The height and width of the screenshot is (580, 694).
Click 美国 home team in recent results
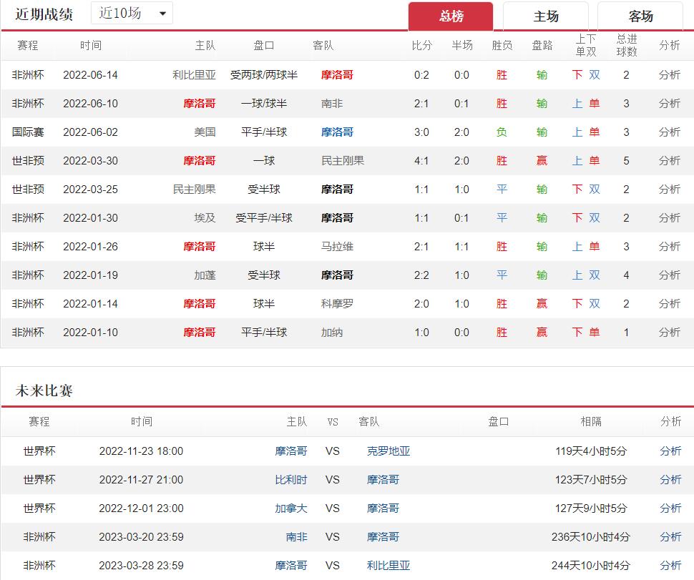pyautogui.click(x=205, y=132)
